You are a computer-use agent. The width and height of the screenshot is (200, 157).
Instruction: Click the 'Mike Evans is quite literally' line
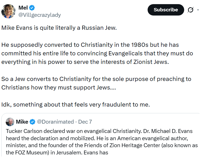59,28
